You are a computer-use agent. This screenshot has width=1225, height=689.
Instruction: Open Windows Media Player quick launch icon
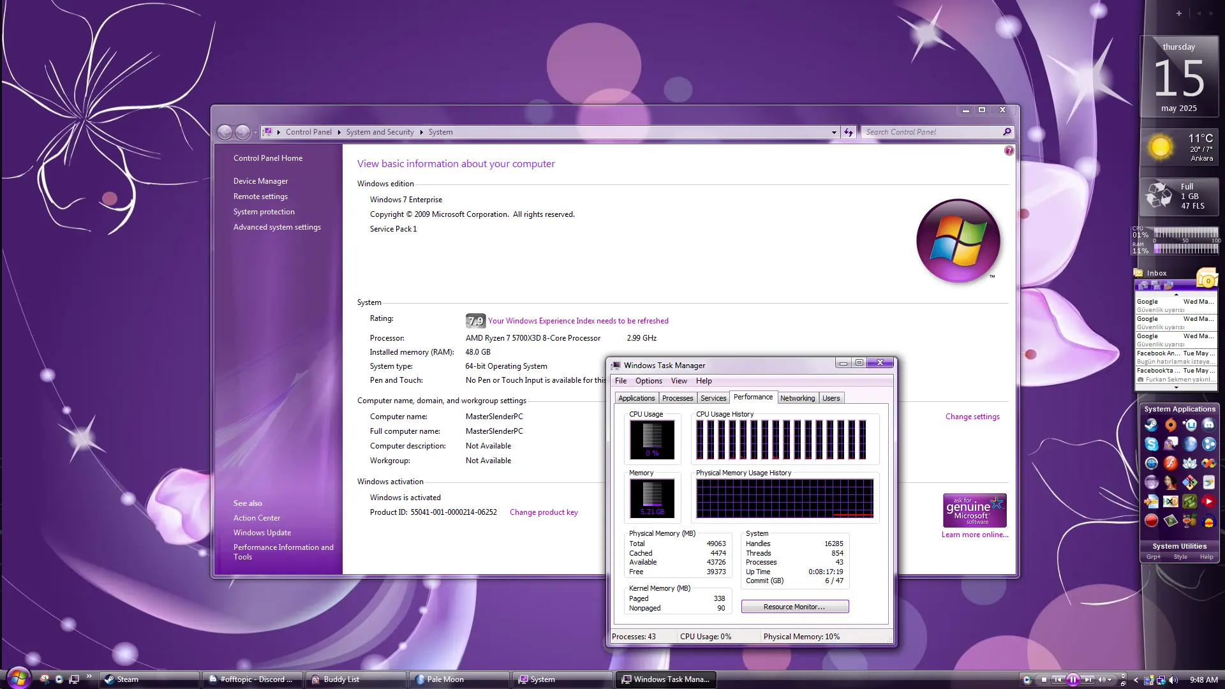coord(59,679)
